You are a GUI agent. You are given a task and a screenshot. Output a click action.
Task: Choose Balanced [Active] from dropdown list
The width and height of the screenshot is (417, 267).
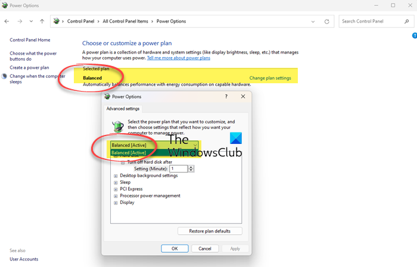point(154,153)
